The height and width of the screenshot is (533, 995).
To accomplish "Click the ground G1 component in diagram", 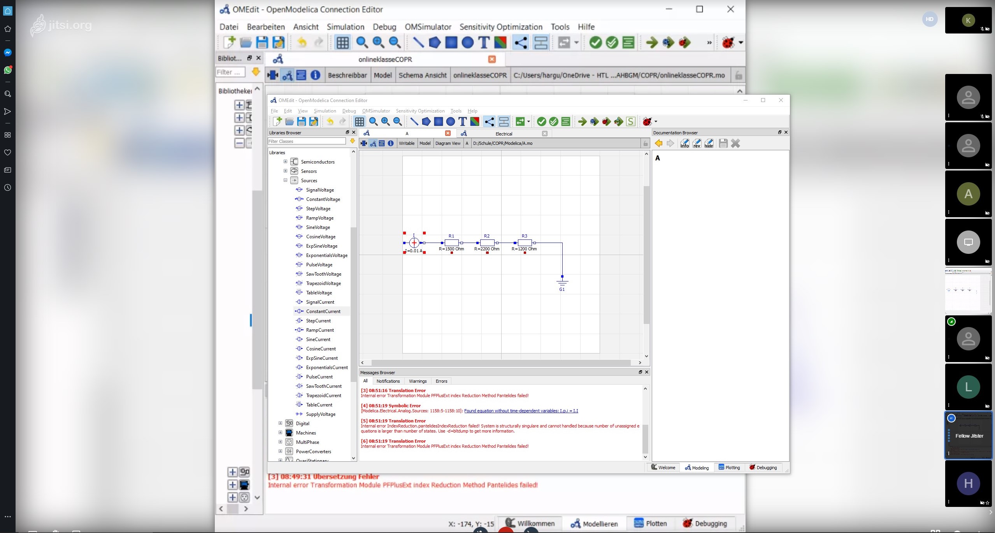I will 562,283.
